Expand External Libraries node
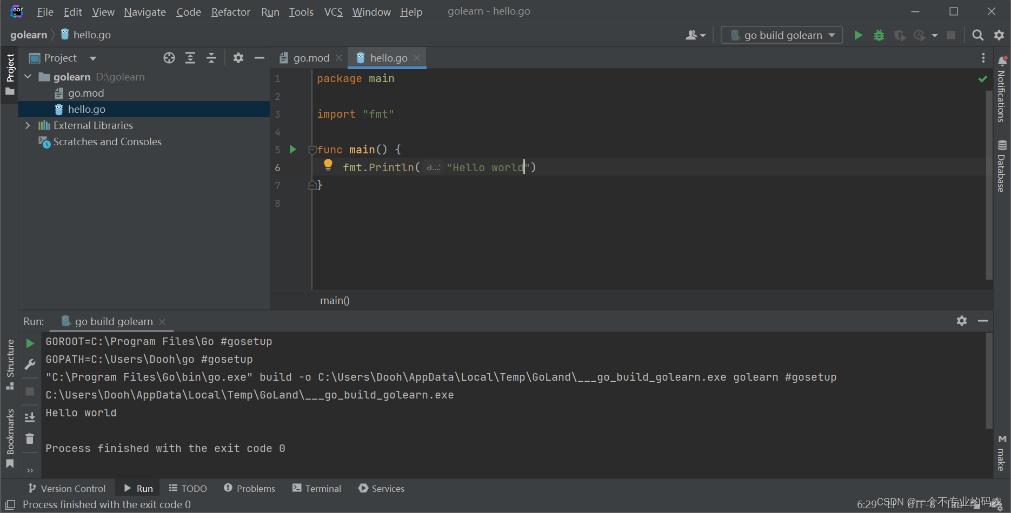The image size is (1011, 513). point(28,125)
